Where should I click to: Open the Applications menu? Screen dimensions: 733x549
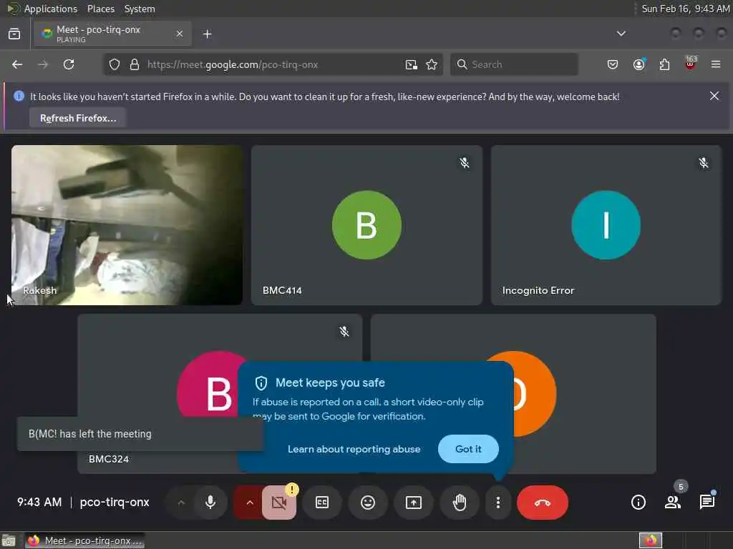click(x=51, y=9)
